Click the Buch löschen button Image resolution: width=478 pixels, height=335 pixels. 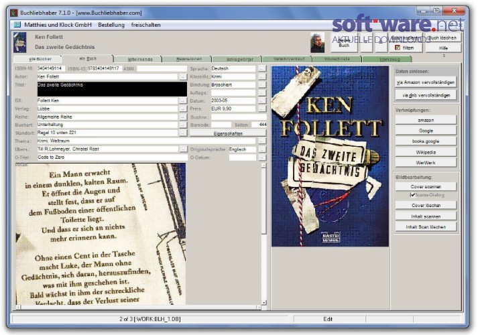(x=442, y=38)
